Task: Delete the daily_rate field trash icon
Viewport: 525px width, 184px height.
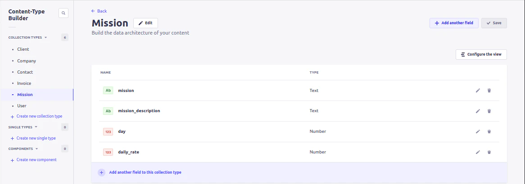Action: point(489,152)
